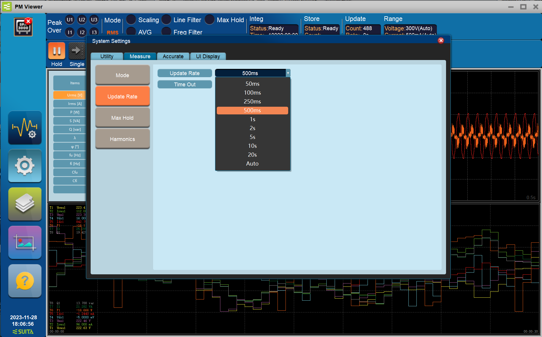Toggle the U1 peak over indicator
Image resolution: width=542 pixels, height=337 pixels.
(x=70, y=20)
